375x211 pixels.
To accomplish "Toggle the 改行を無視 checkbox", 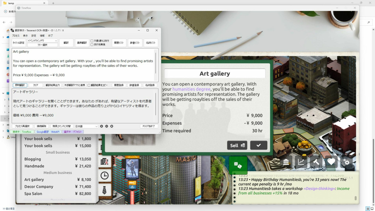I will tap(92, 44).
